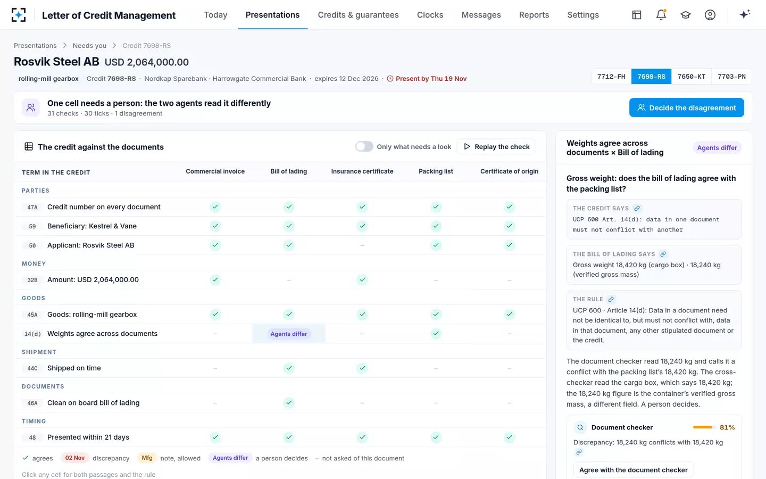Click link icon under Document checker discrepancy
Viewport: 766px width, 479px height.
[x=579, y=452]
